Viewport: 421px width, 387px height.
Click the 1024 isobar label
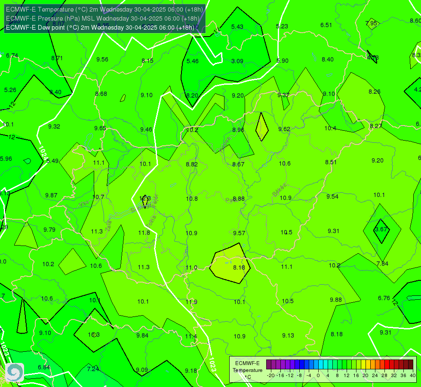tap(43, 154)
